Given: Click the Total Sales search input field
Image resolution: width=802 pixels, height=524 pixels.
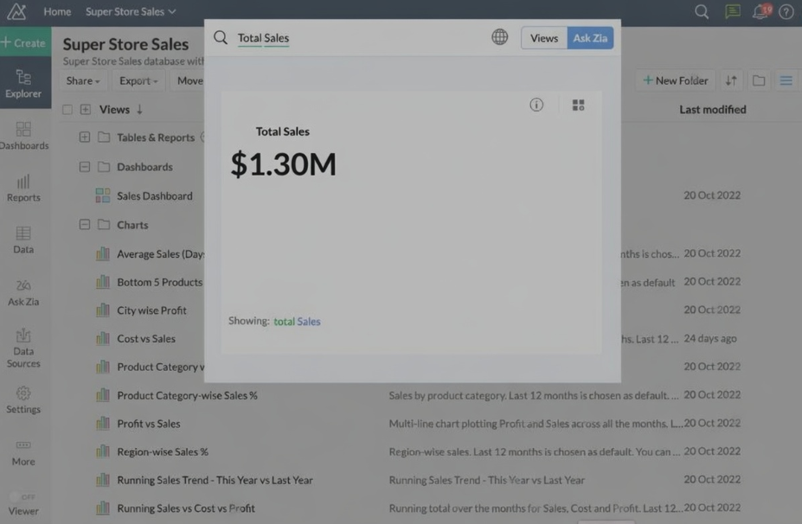Looking at the screenshot, I should click(x=363, y=38).
